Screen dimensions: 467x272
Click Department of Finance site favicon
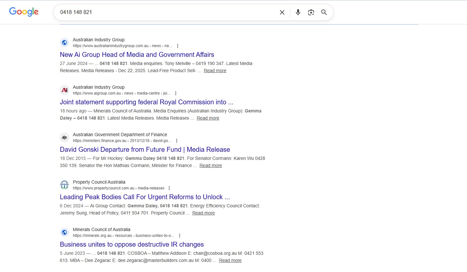click(64, 137)
